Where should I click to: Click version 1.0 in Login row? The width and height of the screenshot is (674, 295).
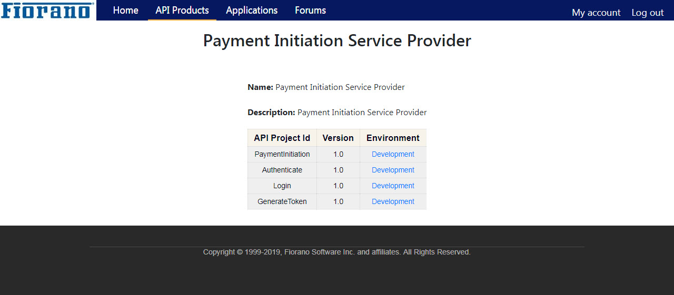[338, 186]
